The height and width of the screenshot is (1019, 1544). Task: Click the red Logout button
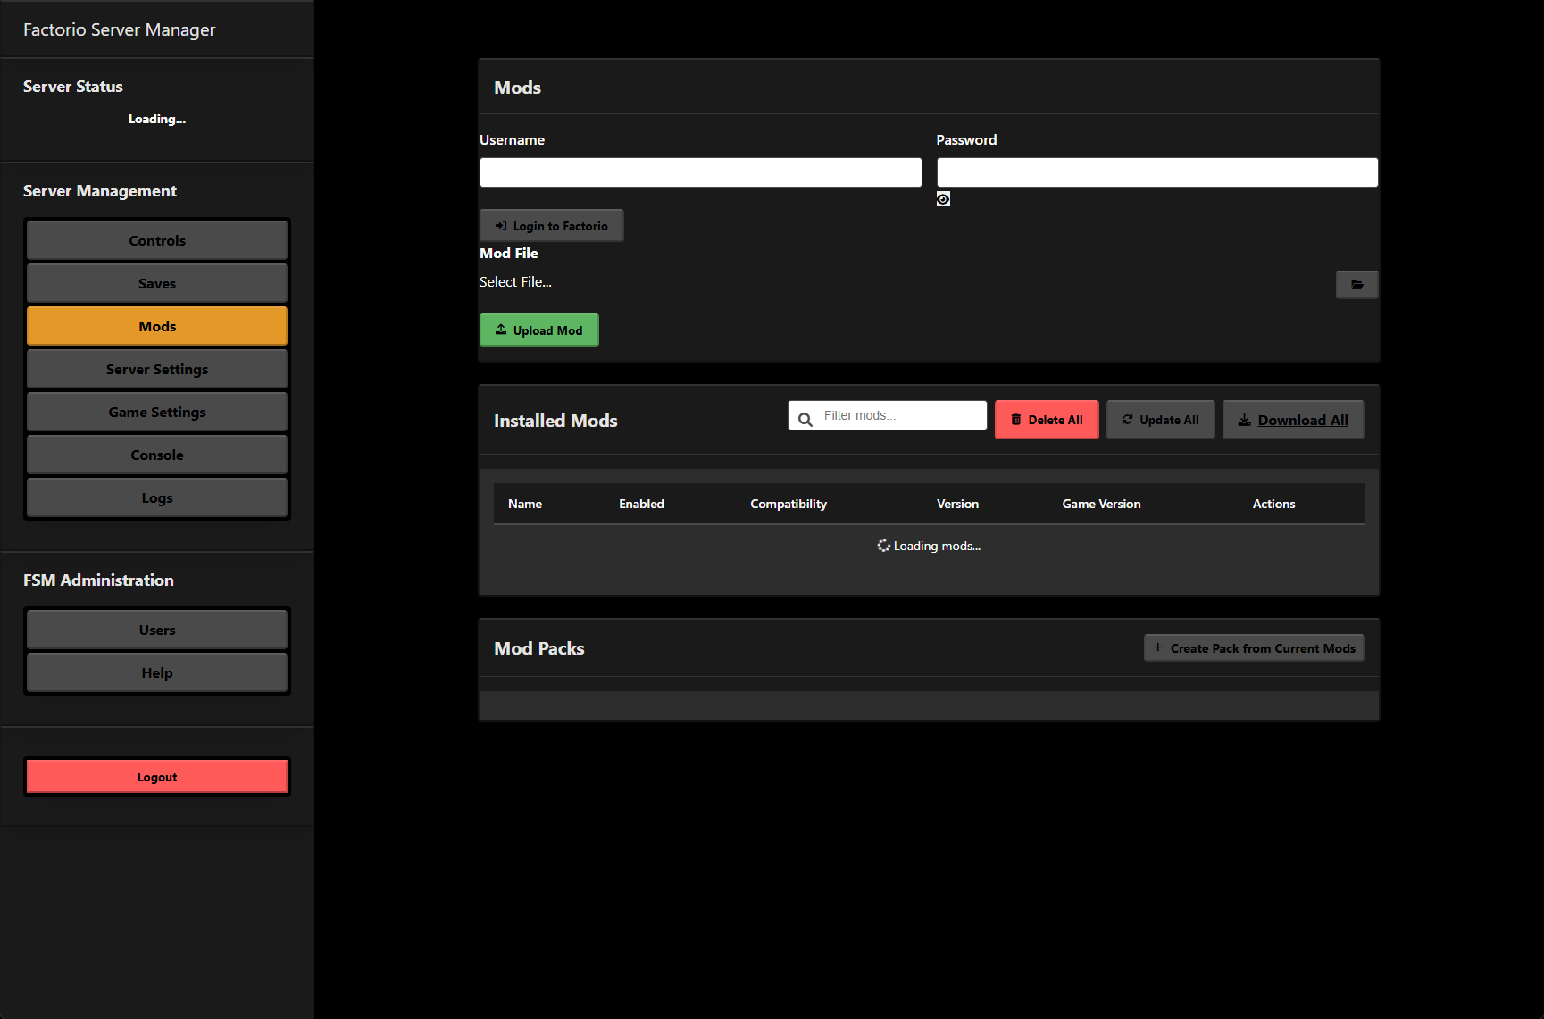point(157,777)
